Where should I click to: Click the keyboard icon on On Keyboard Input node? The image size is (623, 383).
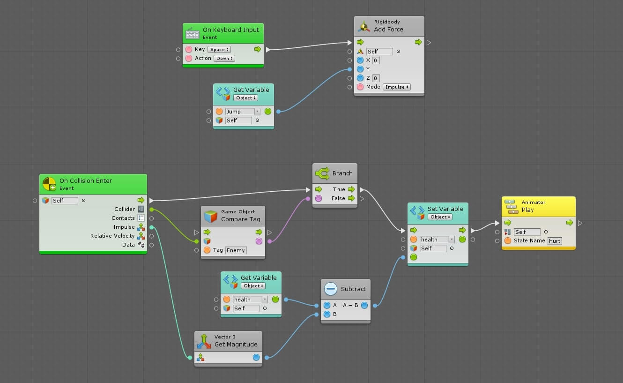point(193,33)
